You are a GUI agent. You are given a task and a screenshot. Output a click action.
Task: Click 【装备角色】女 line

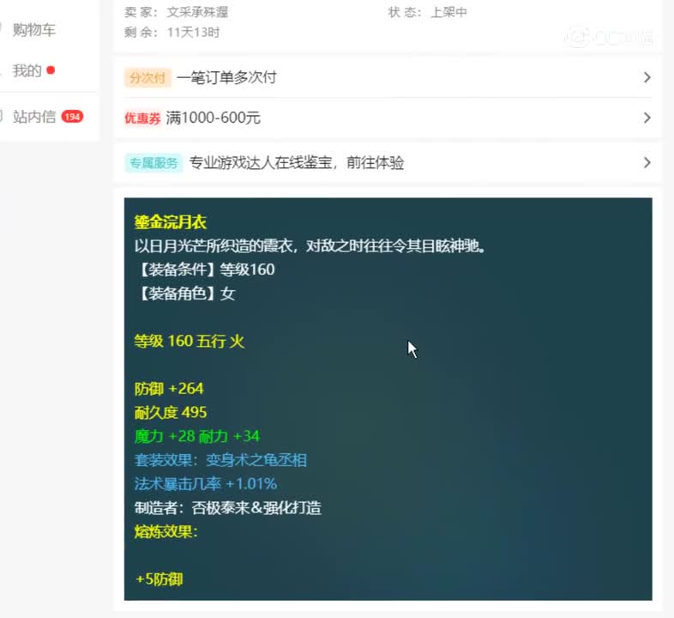click(185, 294)
